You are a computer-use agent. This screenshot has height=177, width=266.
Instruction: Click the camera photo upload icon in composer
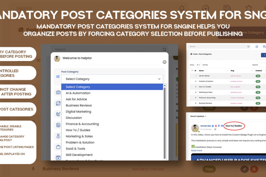pos(58,92)
